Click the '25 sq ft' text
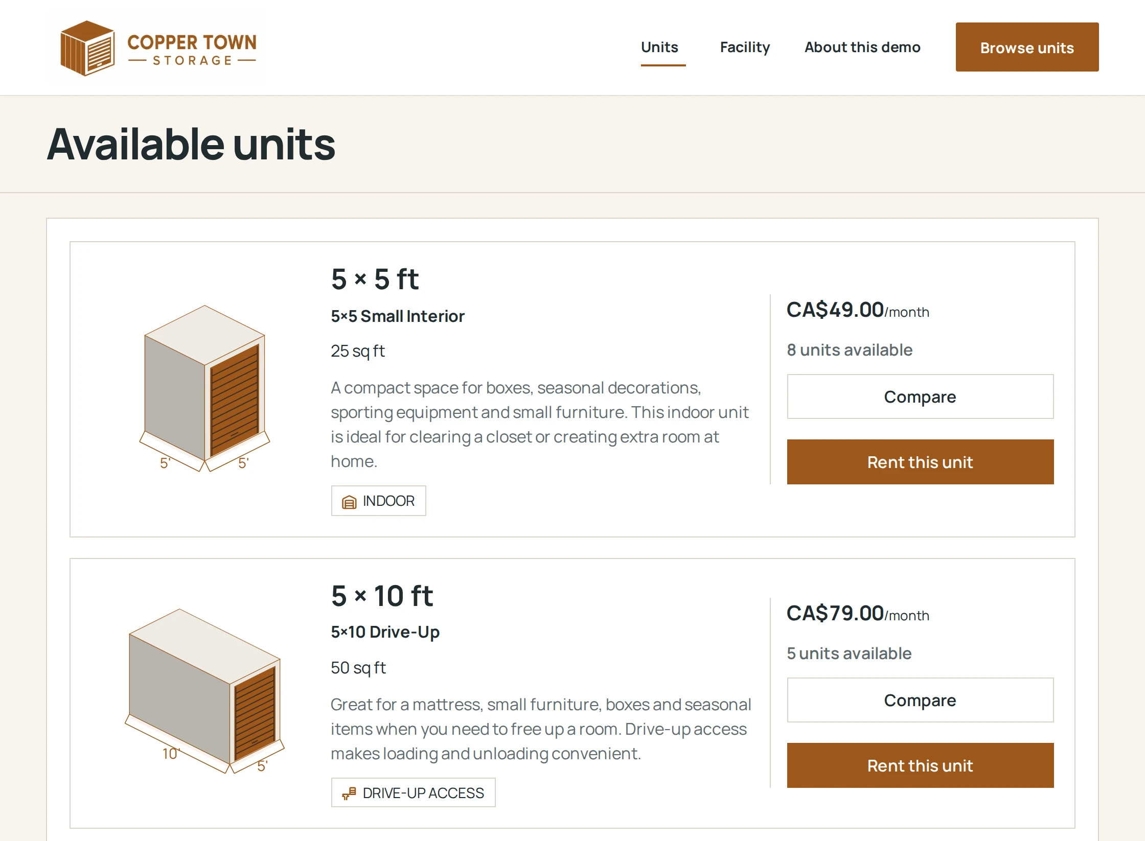Viewport: 1145px width, 841px height. (358, 351)
